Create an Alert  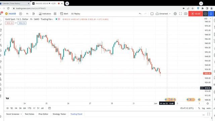[x=64, y=14]
